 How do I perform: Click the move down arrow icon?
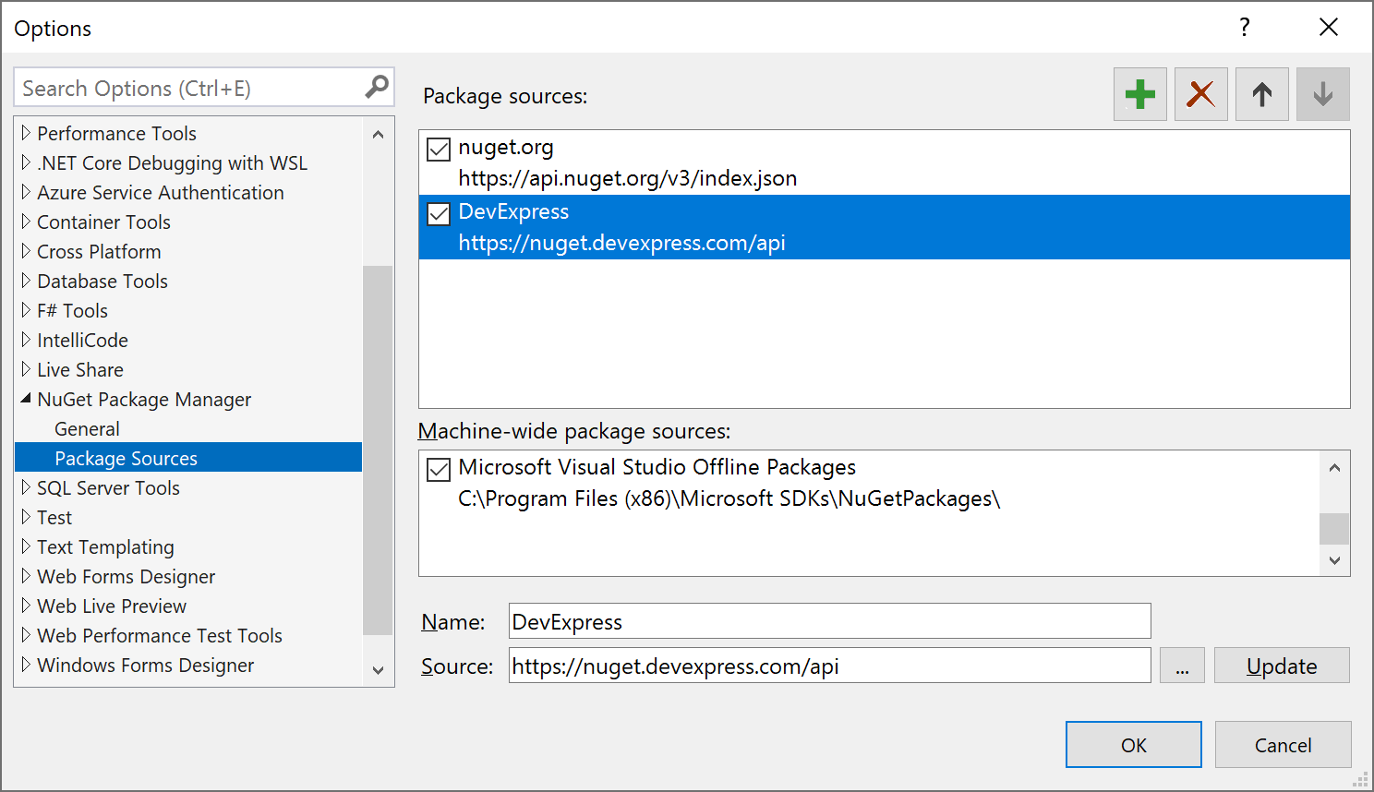[x=1322, y=94]
